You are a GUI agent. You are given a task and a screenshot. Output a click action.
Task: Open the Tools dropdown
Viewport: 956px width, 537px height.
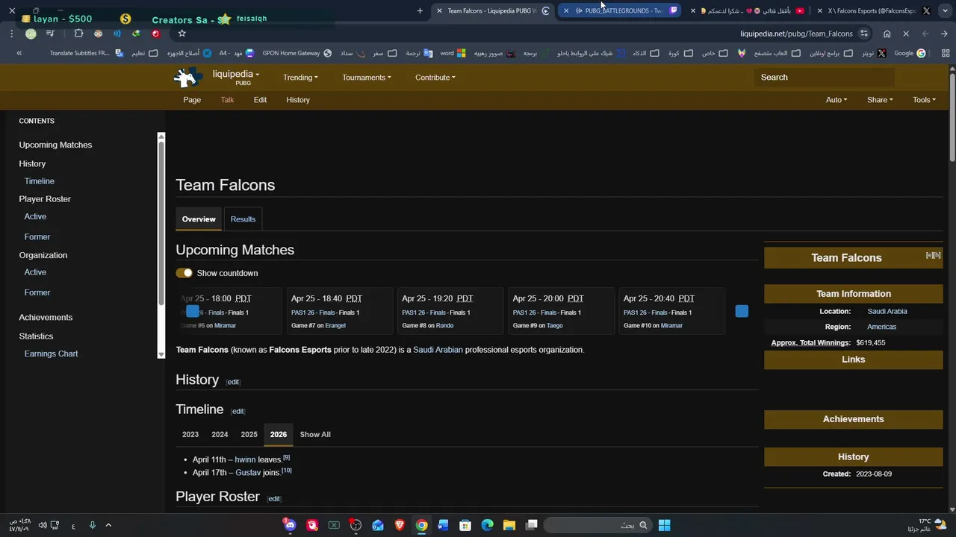point(924,100)
